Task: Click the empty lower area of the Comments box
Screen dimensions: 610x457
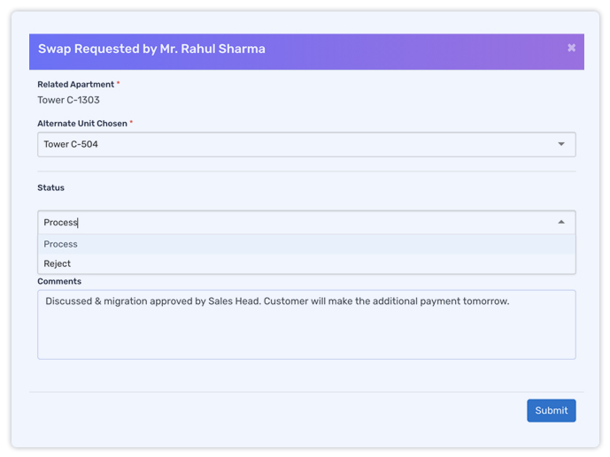Action: pos(306,336)
